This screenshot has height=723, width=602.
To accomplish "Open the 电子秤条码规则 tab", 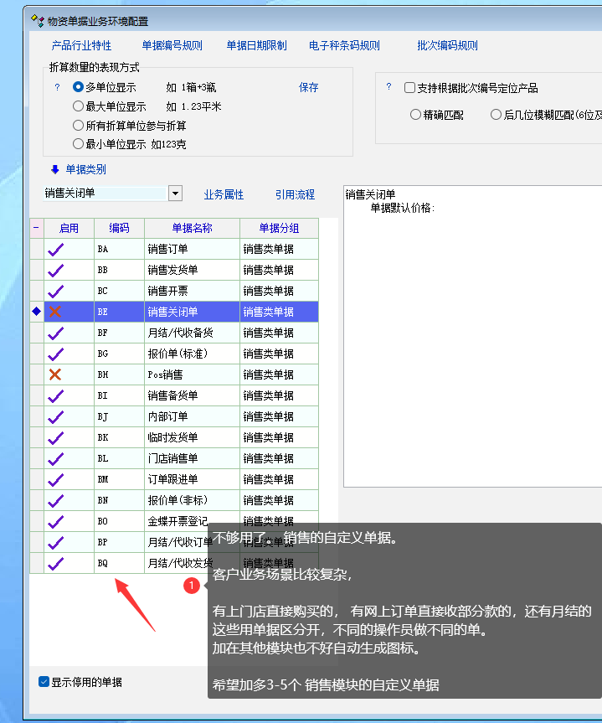I will [344, 46].
